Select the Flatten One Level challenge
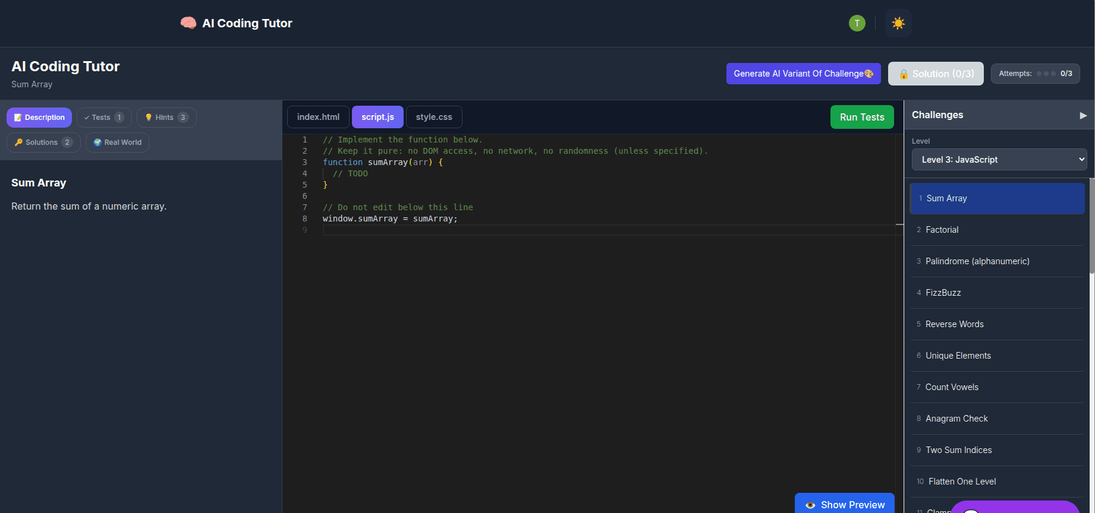The width and height of the screenshot is (1095, 513). point(998,482)
